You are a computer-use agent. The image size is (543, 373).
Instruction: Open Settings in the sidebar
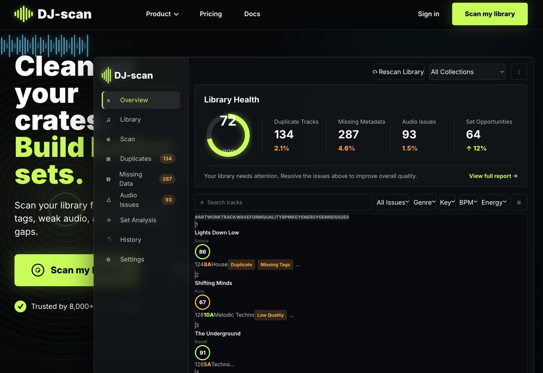(141, 259)
